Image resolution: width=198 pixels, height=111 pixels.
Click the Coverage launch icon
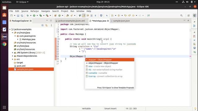(x=41, y=15)
